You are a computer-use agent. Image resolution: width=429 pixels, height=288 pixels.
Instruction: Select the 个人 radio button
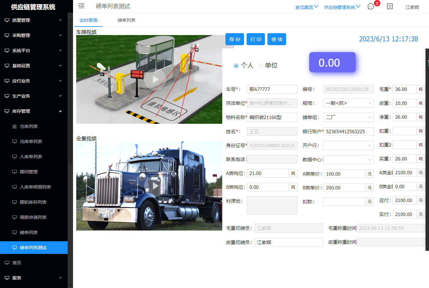[x=236, y=66]
